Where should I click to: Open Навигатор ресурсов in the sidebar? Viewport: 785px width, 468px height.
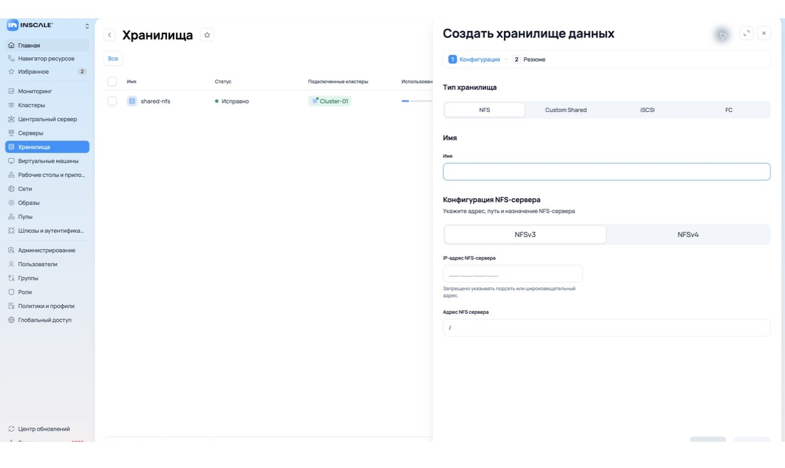tap(47, 58)
